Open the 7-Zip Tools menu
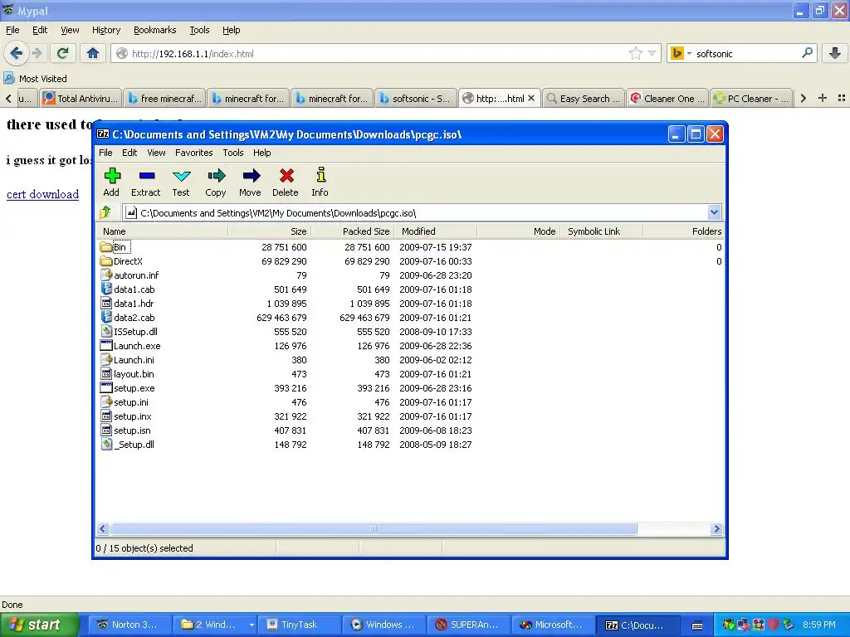The image size is (850, 637). click(233, 153)
